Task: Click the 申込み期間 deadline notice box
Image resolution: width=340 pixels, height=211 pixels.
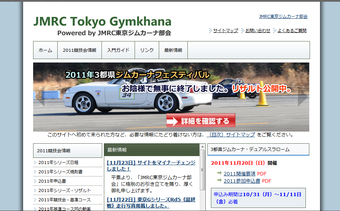Action: 258,198
